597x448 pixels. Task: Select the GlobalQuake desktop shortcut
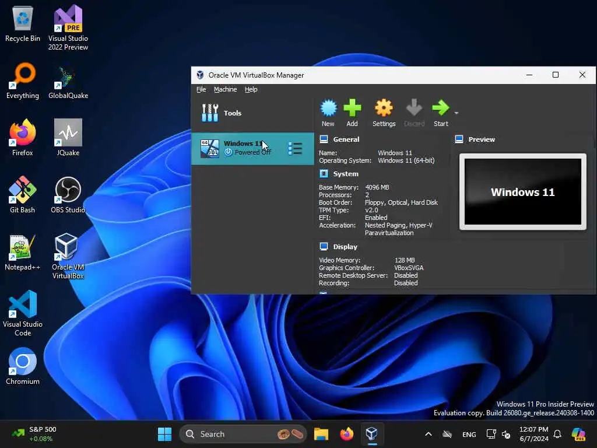68,82
